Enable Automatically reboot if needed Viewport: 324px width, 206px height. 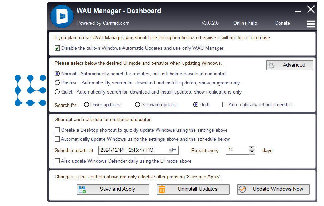pos(225,104)
